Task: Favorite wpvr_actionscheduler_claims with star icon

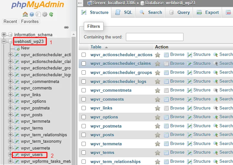Action: click(158, 64)
